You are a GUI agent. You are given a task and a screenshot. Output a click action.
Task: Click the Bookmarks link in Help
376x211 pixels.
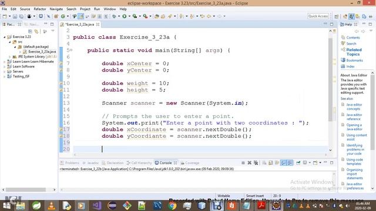click(354, 60)
